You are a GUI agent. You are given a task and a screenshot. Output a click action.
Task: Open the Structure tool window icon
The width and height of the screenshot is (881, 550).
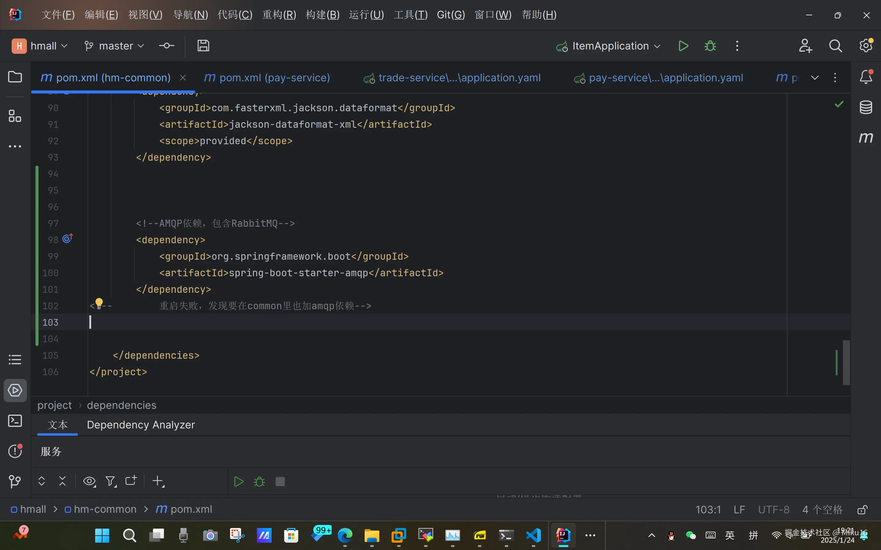pos(15,116)
